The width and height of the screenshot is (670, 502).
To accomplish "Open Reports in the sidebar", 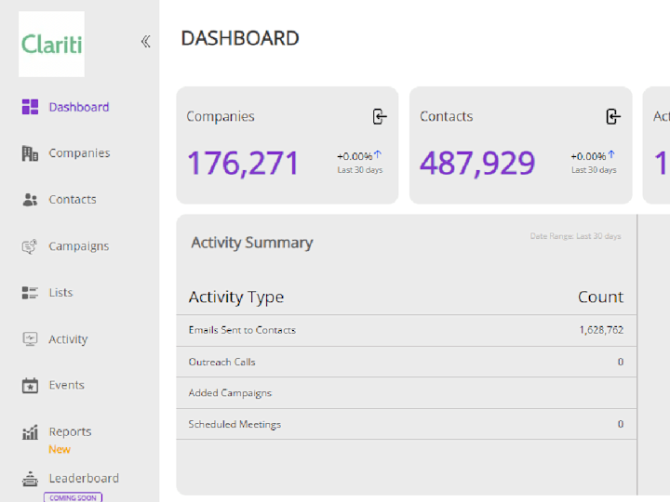I will [x=70, y=431].
